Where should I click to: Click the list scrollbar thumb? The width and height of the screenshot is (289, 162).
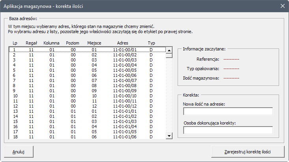click(169, 55)
